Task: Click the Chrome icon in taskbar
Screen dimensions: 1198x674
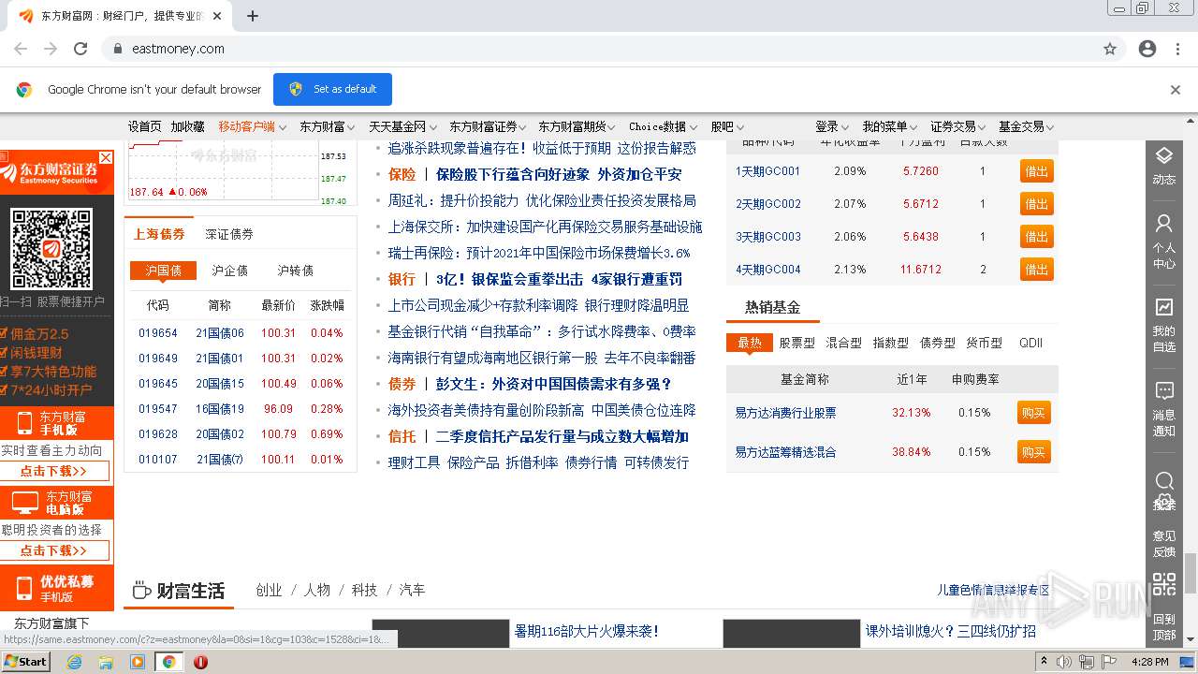Action: tap(168, 662)
